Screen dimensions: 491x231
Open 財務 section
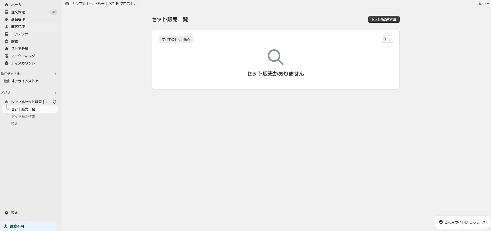tap(30, 41)
